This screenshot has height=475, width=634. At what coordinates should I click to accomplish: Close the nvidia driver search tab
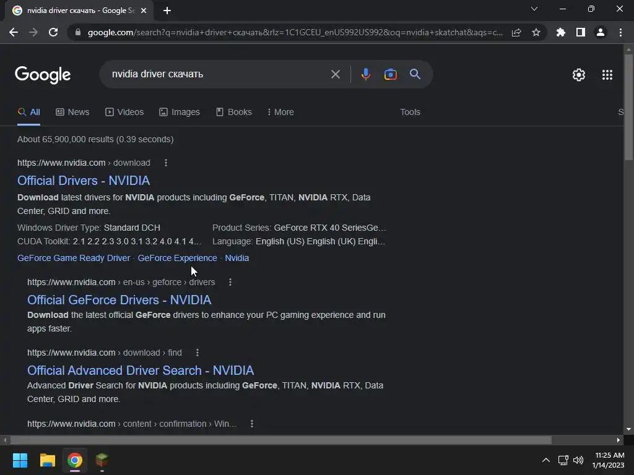144,11
